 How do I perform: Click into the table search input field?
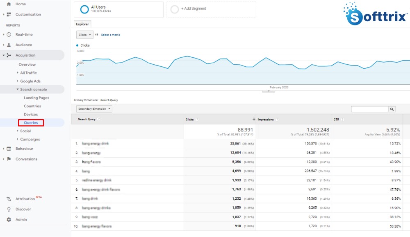click(x=370, y=109)
